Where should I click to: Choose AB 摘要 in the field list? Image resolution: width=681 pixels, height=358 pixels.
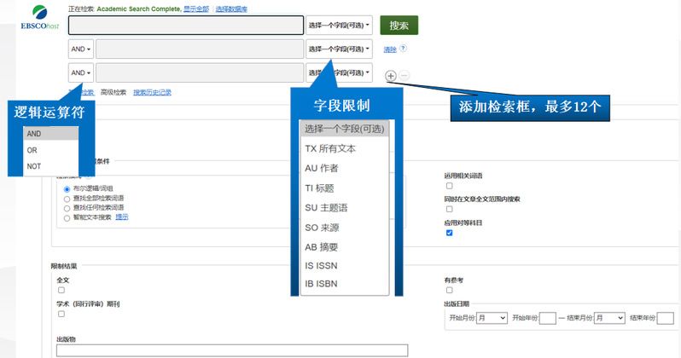323,246
